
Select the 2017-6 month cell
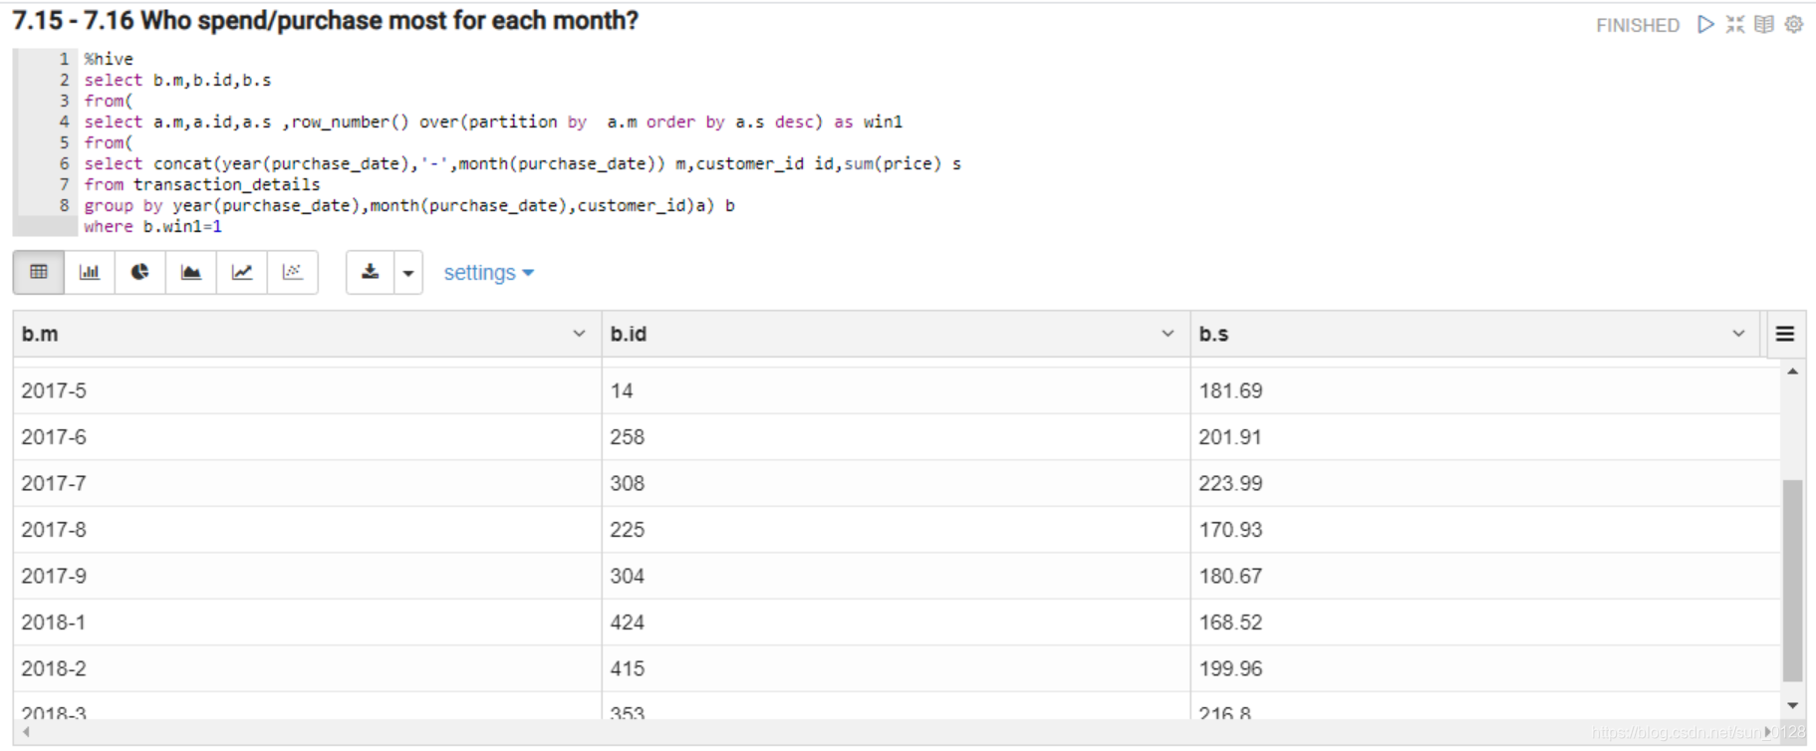click(307, 437)
